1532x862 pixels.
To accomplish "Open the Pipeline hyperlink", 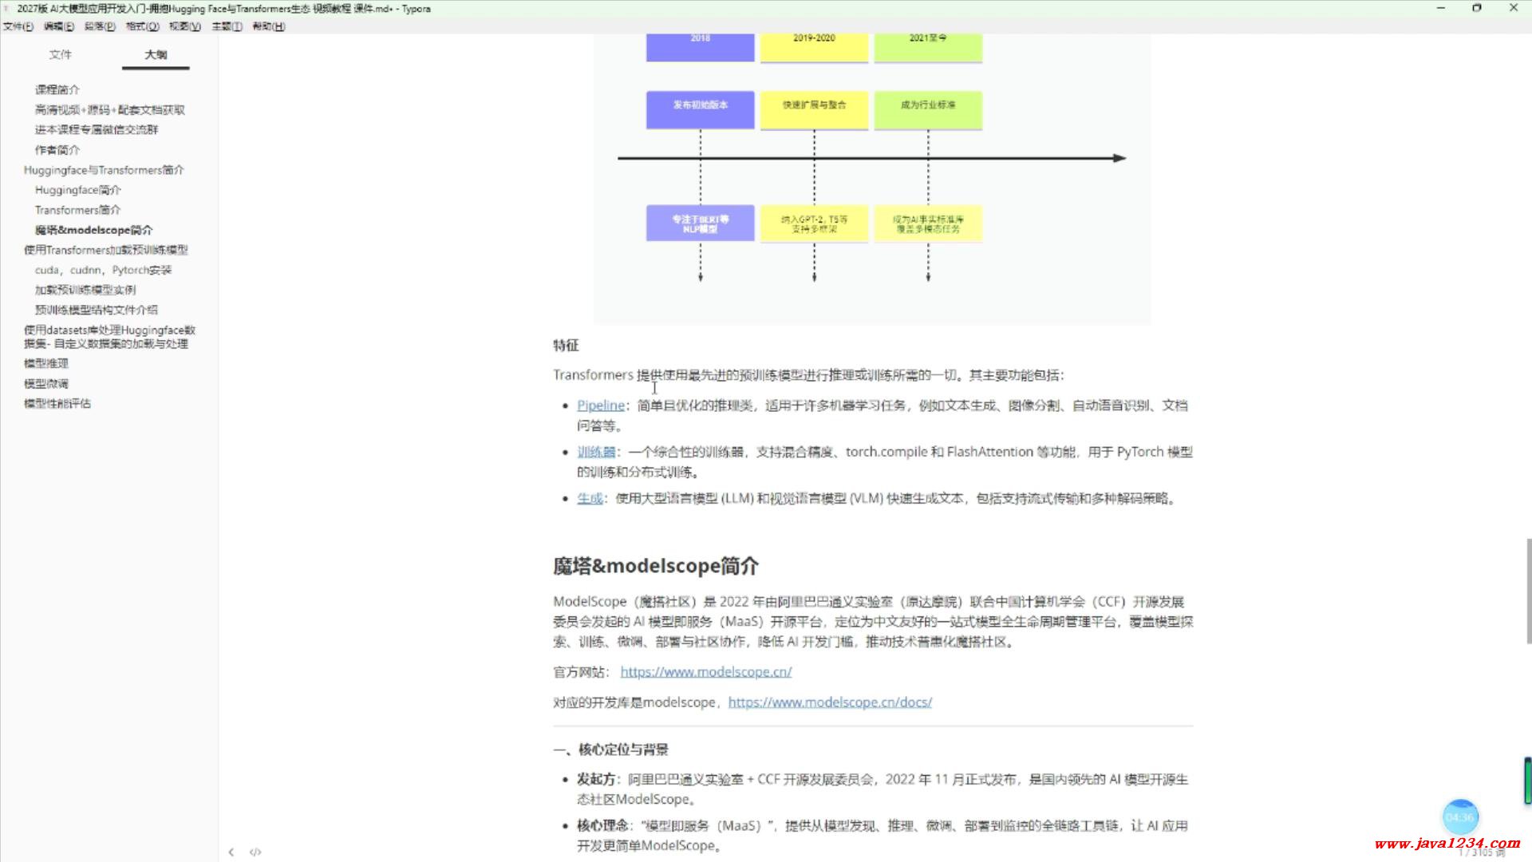I will 600,405.
